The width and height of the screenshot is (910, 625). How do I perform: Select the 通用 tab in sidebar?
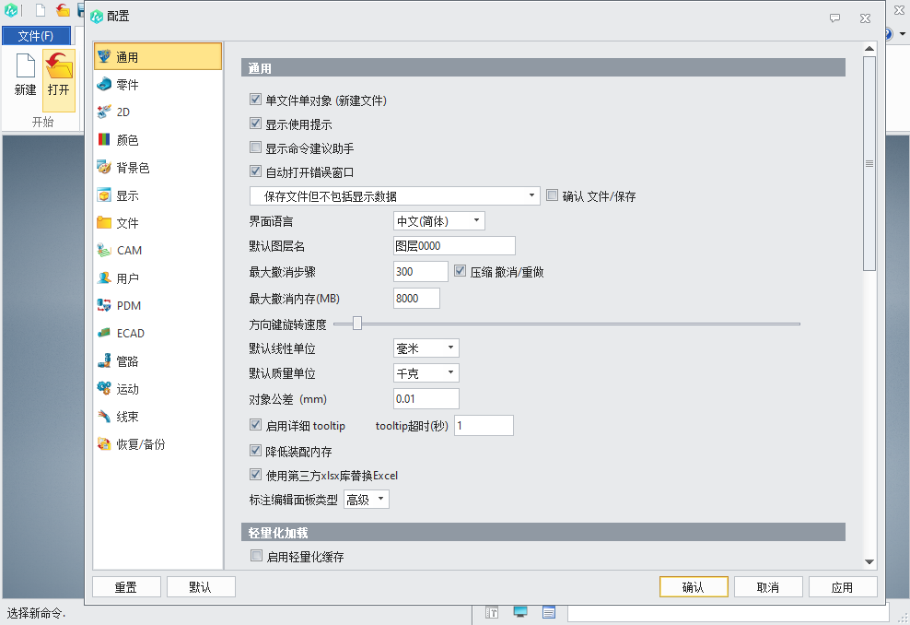click(157, 57)
